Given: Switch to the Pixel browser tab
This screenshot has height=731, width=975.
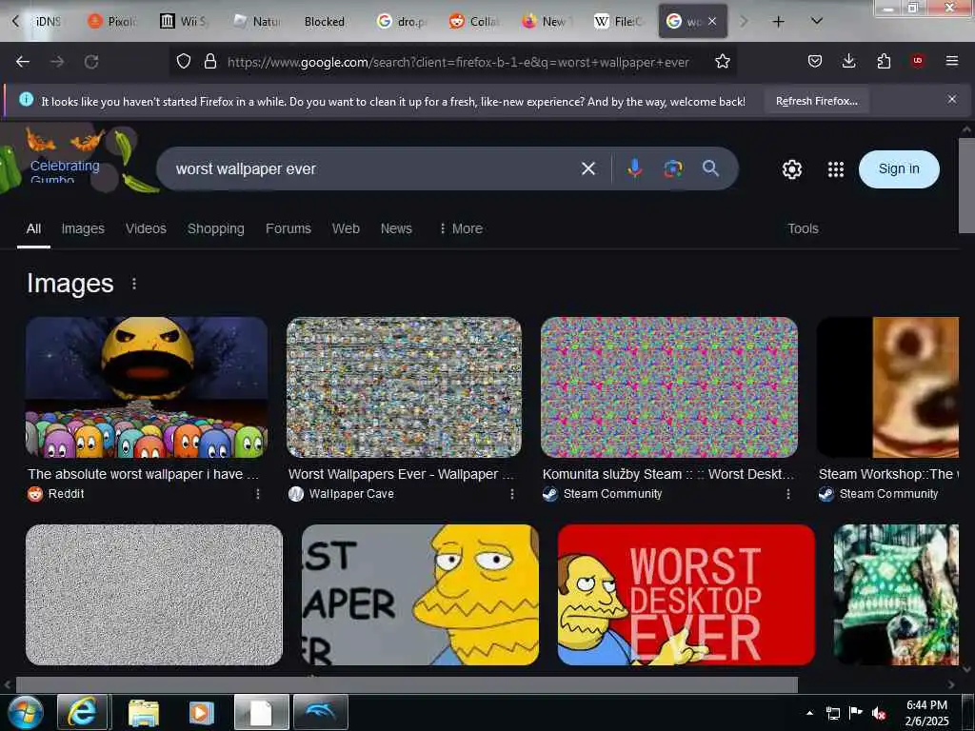Looking at the screenshot, I should pyautogui.click(x=112, y=22).
